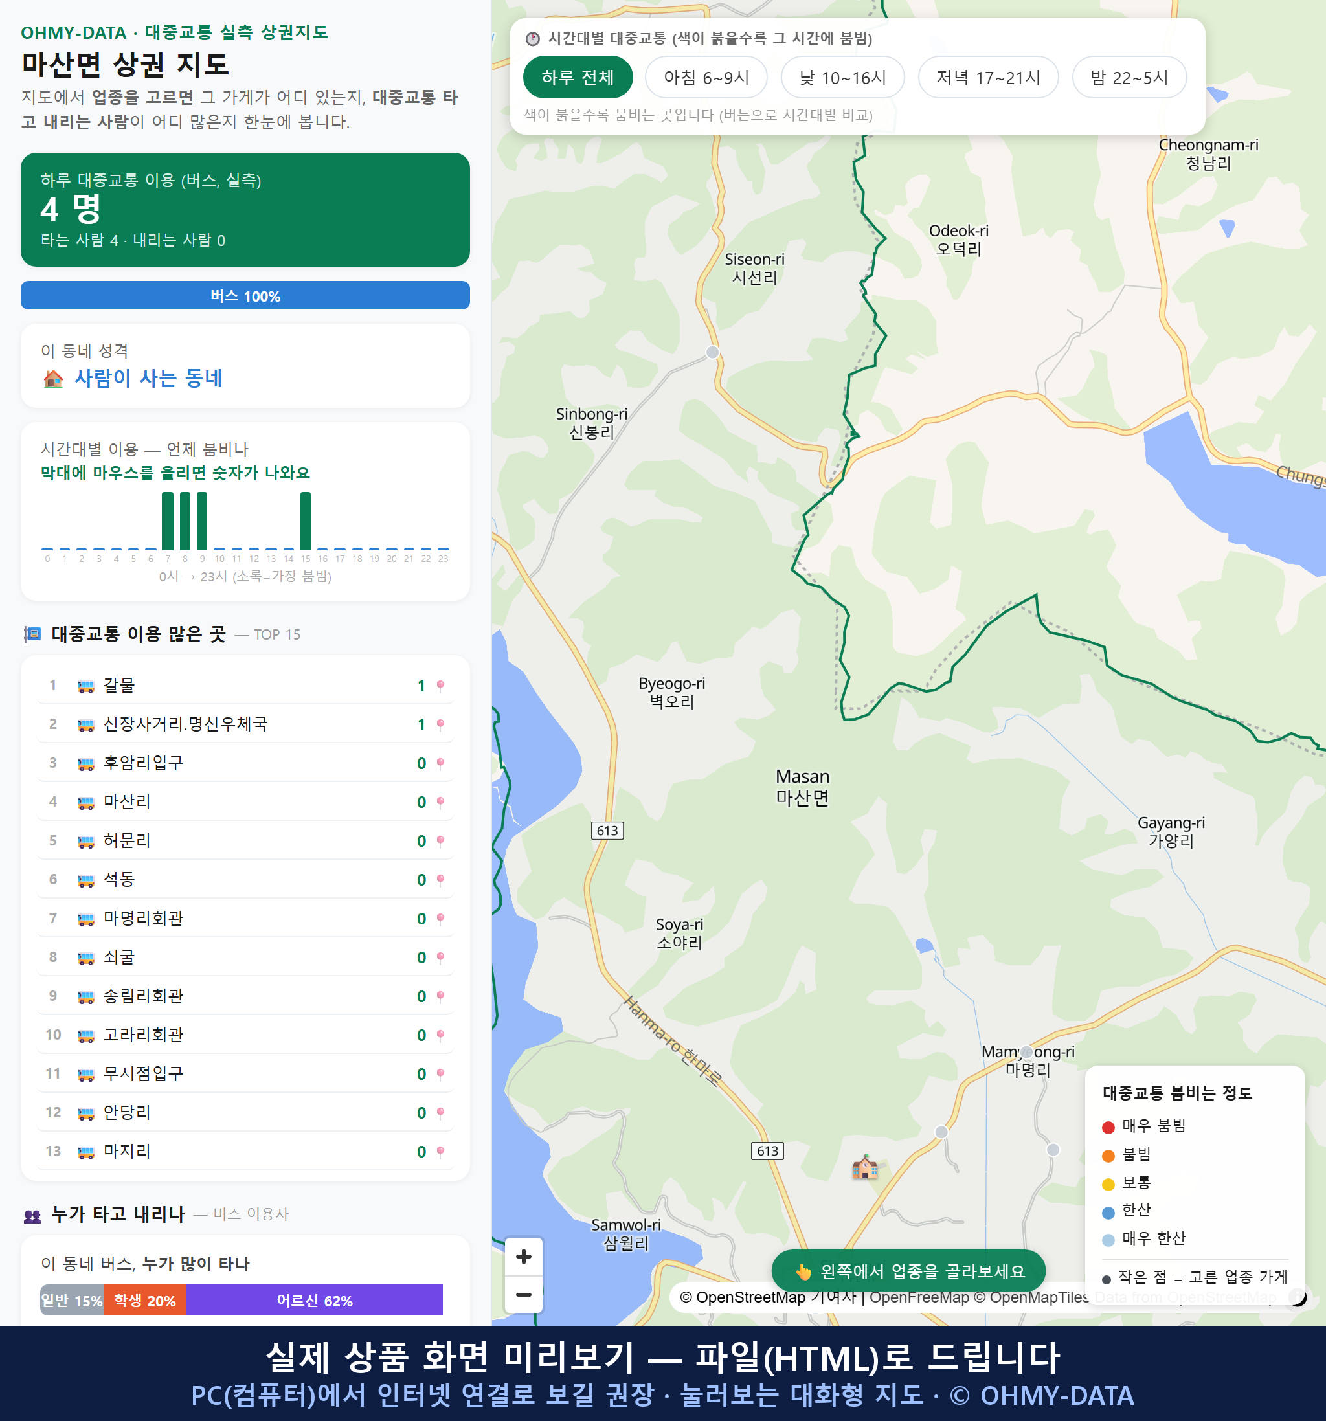Zoom out the map with minus button

[x=523, y=1295]
